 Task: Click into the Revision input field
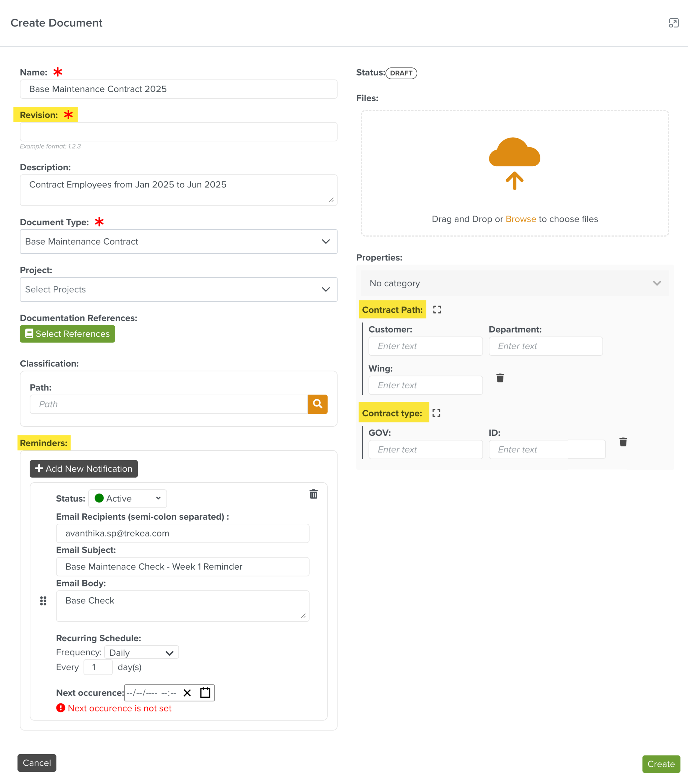coord(178,132)
